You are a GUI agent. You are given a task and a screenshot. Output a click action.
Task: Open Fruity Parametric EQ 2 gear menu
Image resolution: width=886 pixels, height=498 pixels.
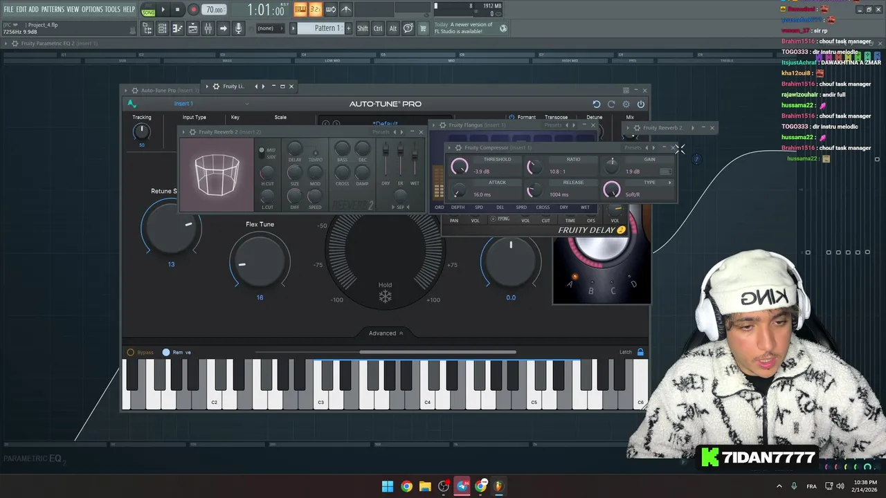[x=15, y=44]
